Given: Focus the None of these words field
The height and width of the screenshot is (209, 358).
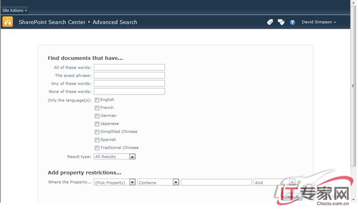Looking at the screenshot, I should coord(129,91).
